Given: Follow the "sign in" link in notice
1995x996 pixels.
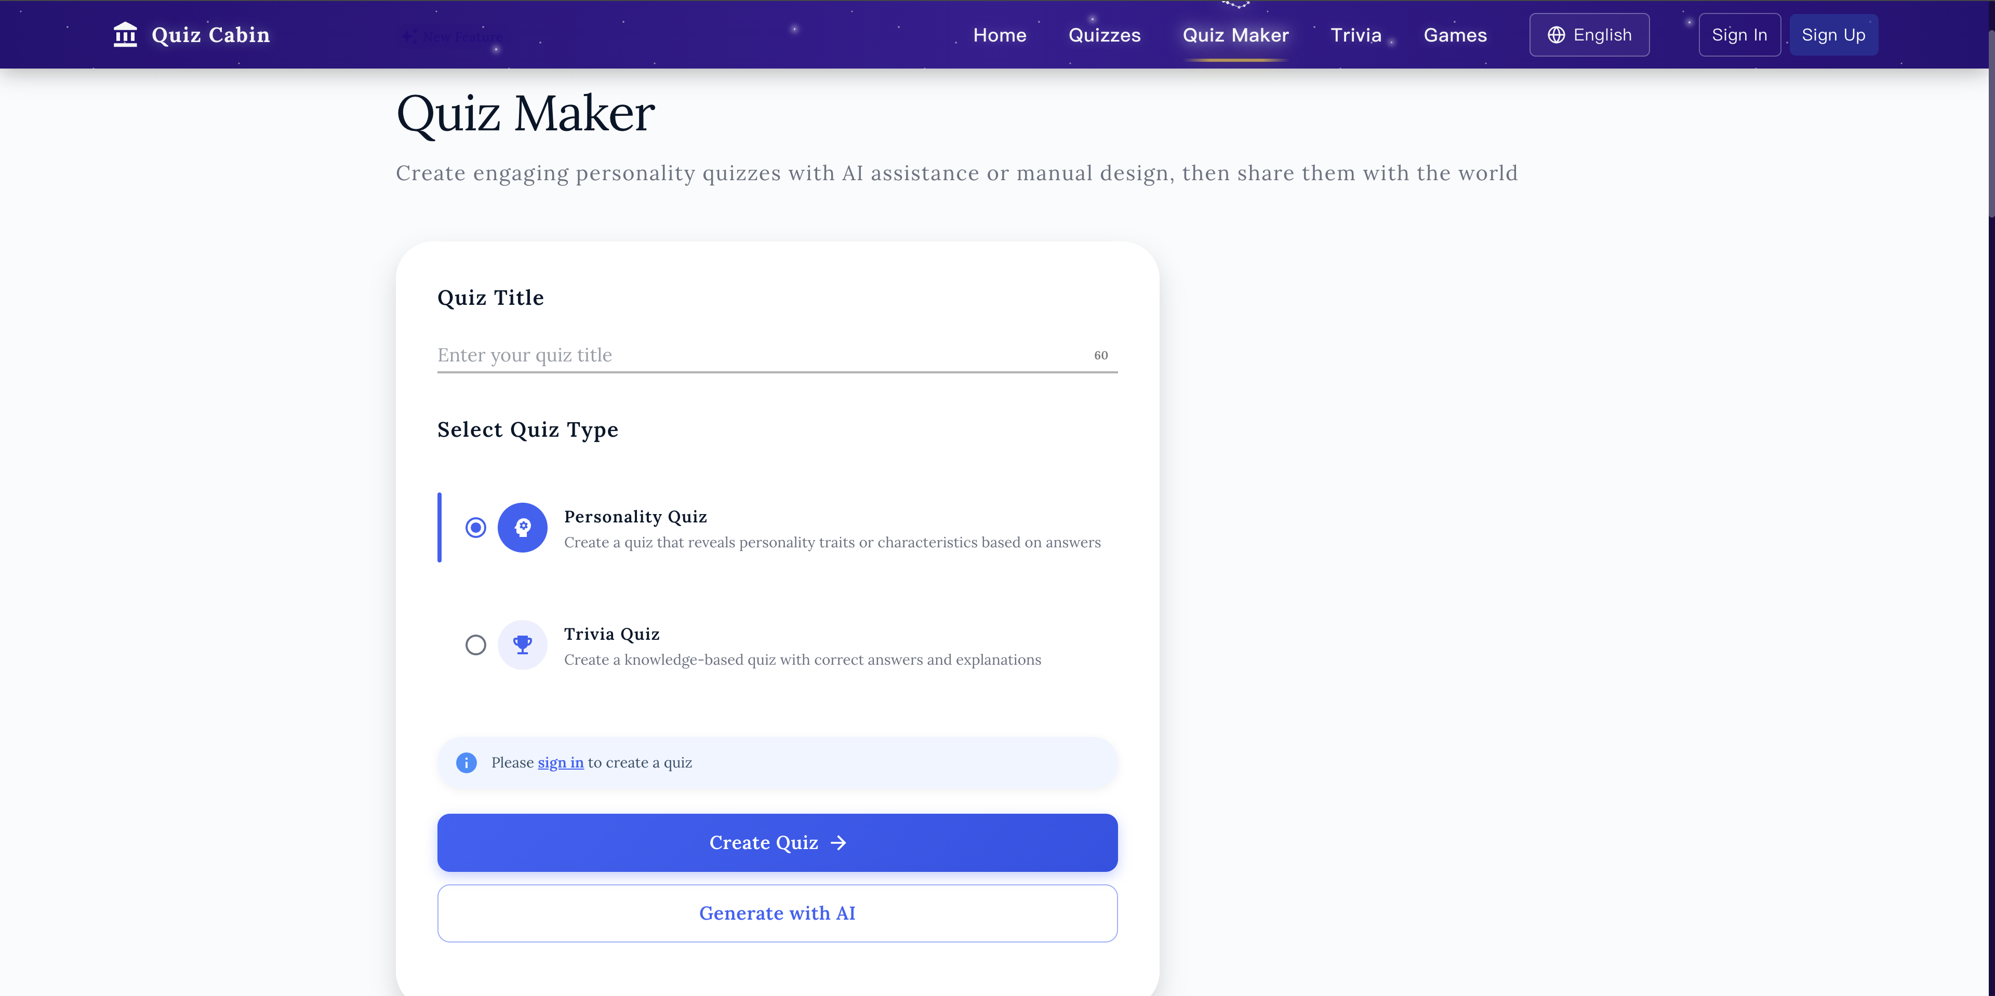Looking at the screenshot, I should [561, 763].
